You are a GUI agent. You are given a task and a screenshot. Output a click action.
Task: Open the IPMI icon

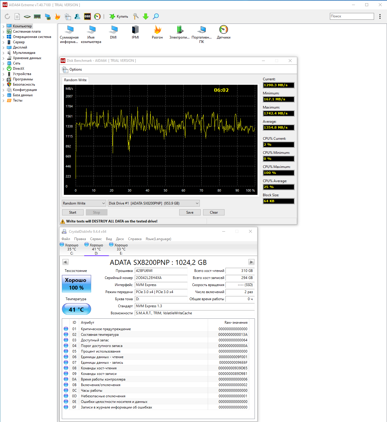click(x=135, y=32)
